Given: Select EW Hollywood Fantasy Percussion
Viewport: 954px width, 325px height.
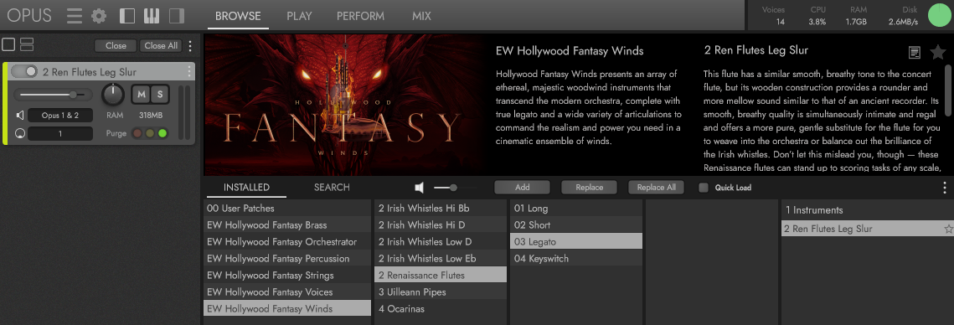Looking at the screenshot, I should (287, 259).
